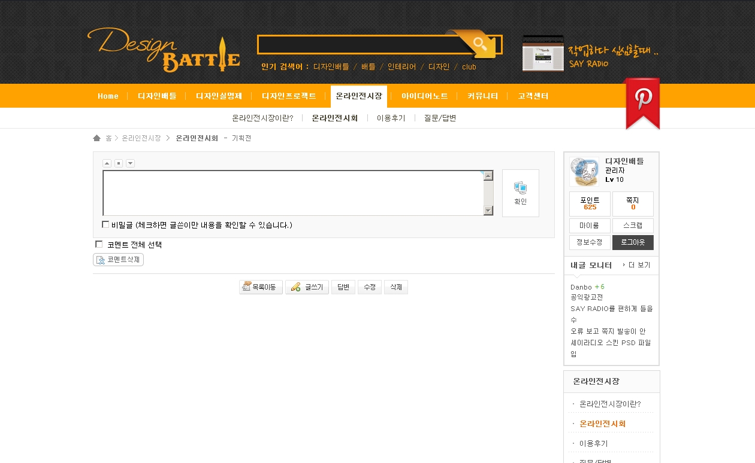Click the enlarge comment box arrow icon

(131, 163)
